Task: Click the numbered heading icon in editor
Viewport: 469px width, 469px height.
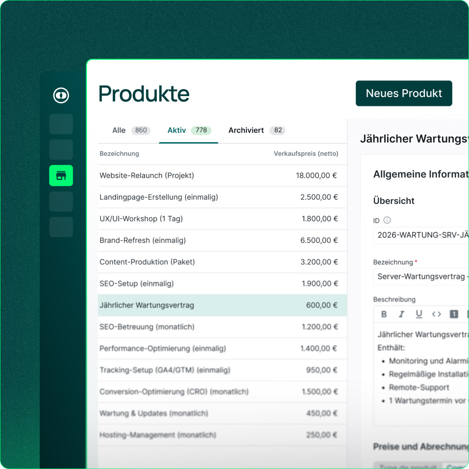Action: point(454,314)
